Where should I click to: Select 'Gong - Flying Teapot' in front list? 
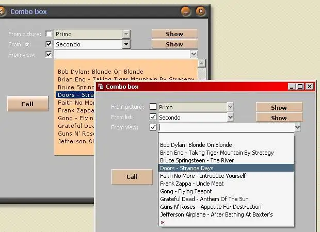pos(226,191)
